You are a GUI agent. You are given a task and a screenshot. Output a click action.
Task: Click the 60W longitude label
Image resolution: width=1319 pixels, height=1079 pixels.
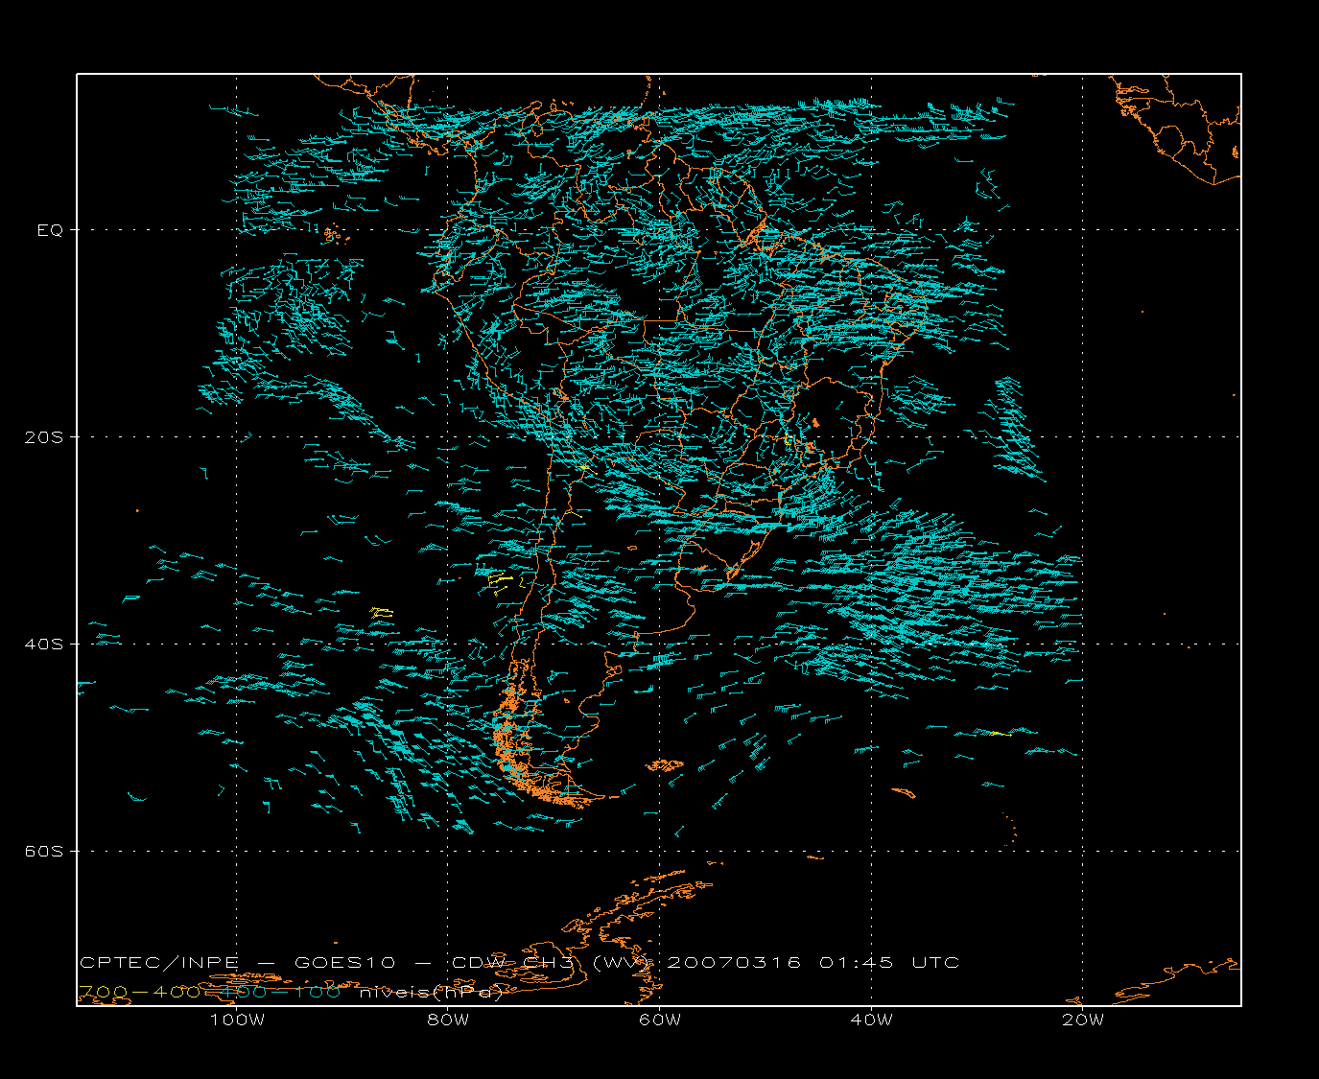coord(660,1020)
